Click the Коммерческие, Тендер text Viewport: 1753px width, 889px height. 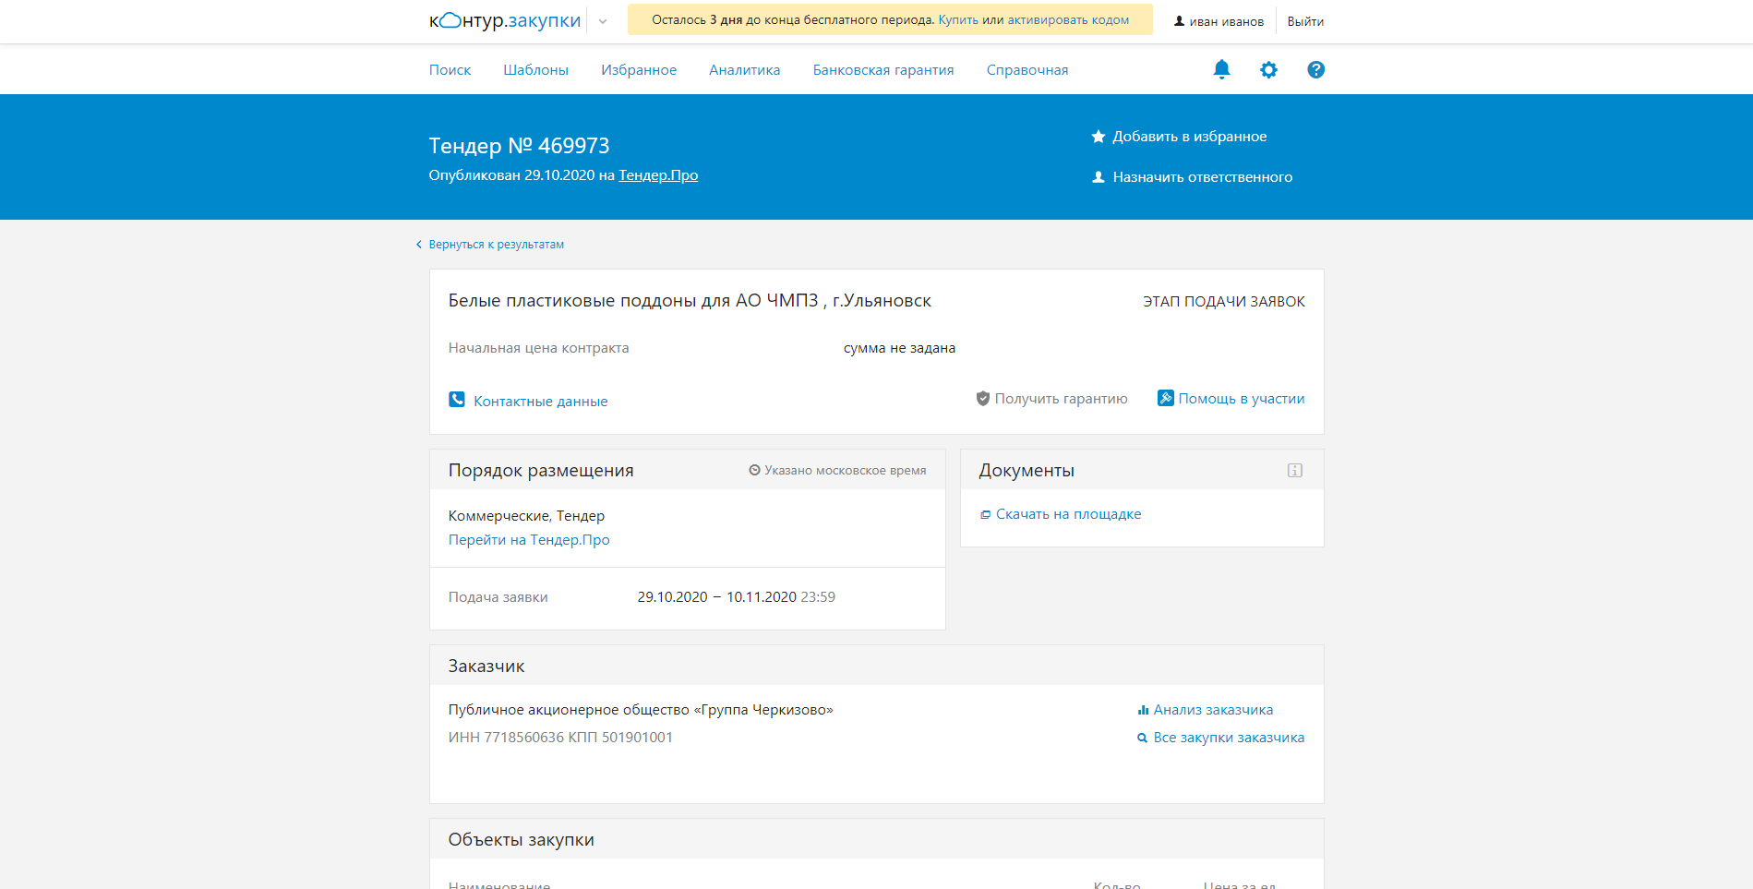(x=526, y=516)
